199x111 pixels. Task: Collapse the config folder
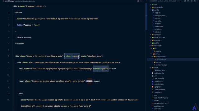156,10
